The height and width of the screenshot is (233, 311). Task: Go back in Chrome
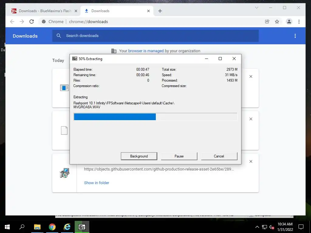12,22
